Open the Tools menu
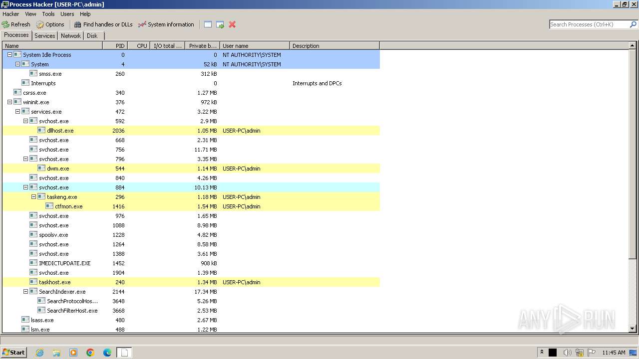 click(48, 14)
